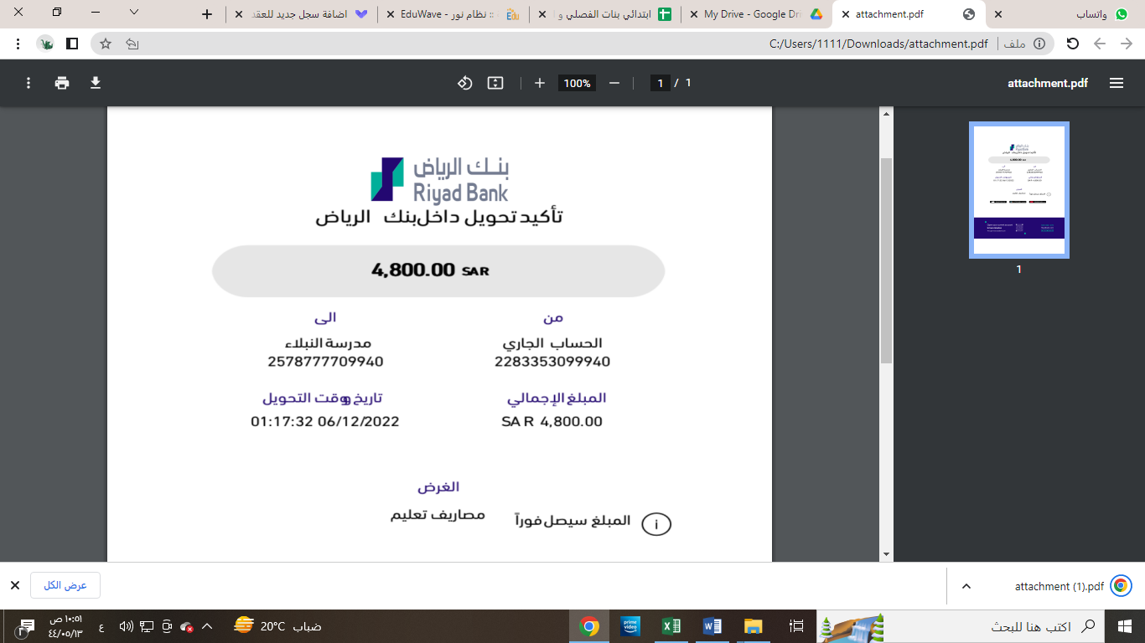This screenshot has width=1145, height=643.
Task: Show hidden system tray icons
Action: 208,626
